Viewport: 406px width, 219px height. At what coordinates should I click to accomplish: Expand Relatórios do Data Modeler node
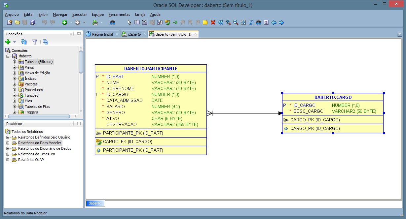(x=8, y=143)
